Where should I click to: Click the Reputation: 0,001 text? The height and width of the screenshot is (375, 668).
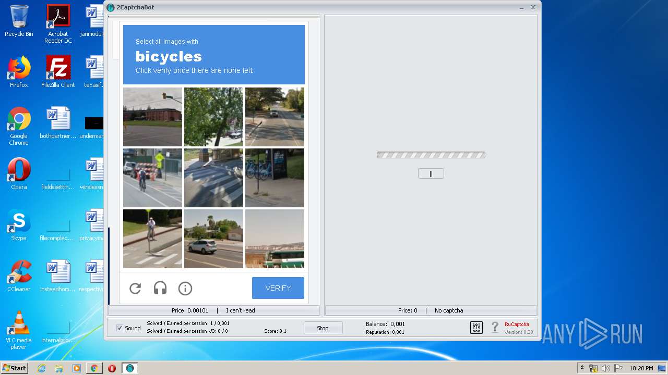pyautogui.click(x=385, y=332)
